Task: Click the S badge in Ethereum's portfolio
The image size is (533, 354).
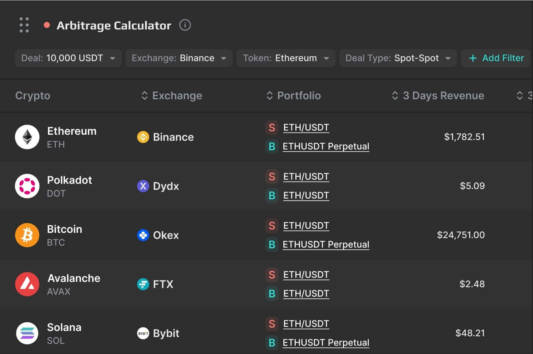Action: 272,128
